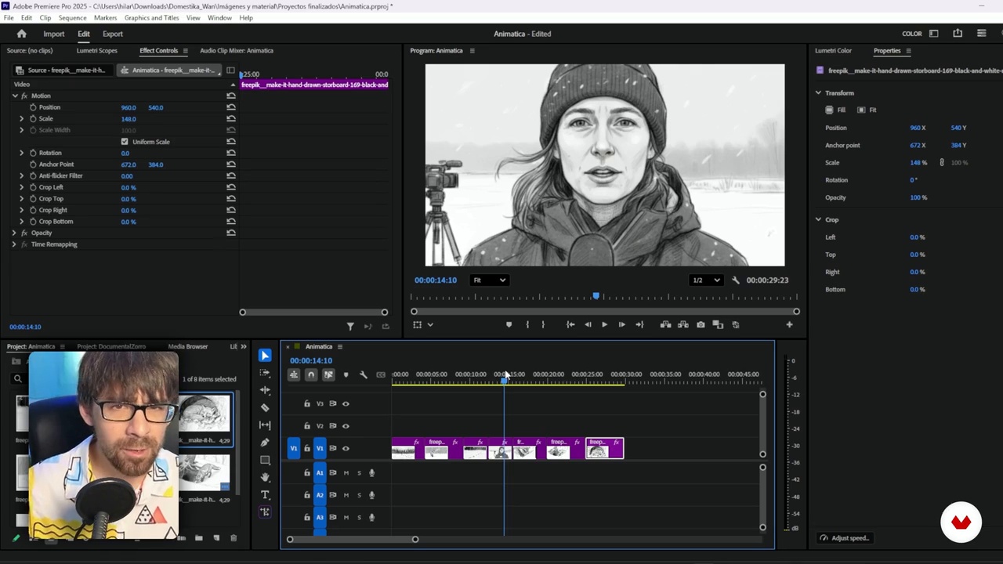This screenshot has width=1003, height=564.
Task: Select the Pen tool
Action: 265,443
